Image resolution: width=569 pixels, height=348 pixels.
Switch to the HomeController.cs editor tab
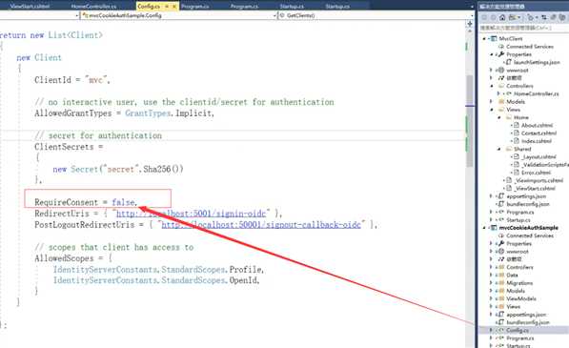93,6
